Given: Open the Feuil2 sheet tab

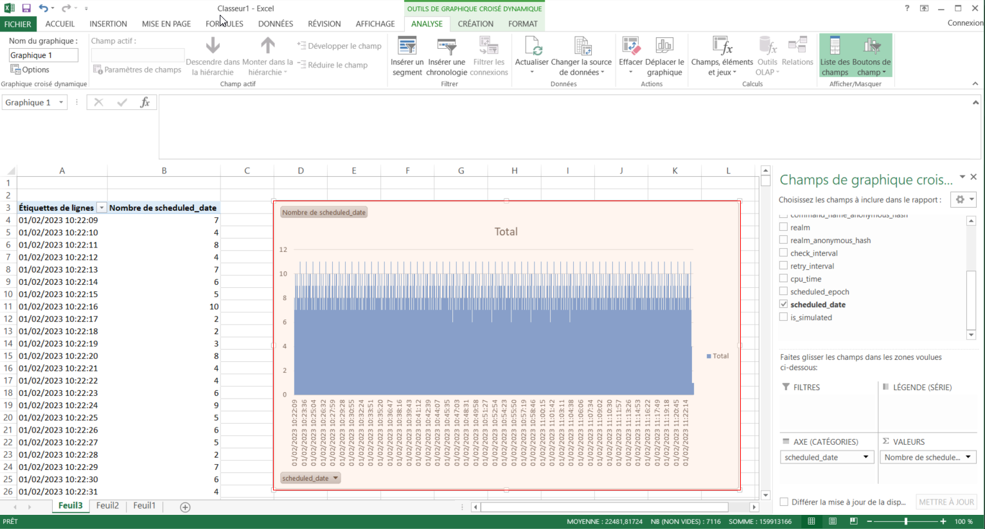Looking at the screenshot, I should click(107, 506).
